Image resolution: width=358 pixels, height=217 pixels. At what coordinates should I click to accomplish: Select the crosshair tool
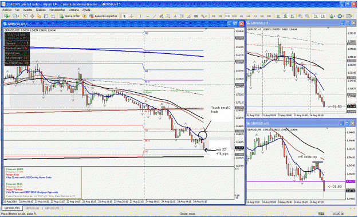pyautogui.click(x=132, y=16)
